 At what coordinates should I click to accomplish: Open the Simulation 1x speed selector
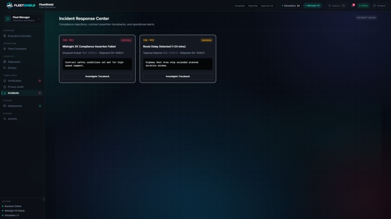pyautogui.click(x=291, y=5)
